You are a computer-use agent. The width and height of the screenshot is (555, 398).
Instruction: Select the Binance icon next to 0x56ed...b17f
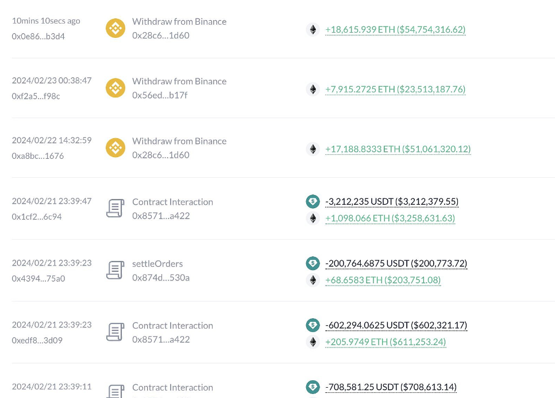point(115,88)
